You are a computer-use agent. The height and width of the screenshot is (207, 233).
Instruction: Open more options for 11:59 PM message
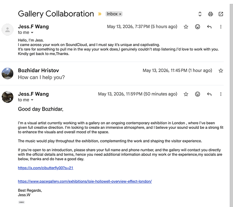(221, 94)
